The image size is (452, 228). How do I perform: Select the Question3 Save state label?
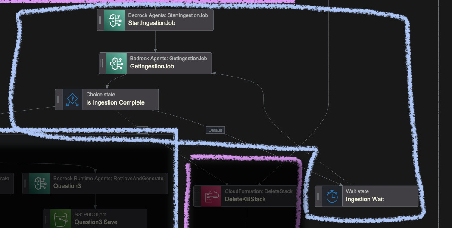click(96, 222)
